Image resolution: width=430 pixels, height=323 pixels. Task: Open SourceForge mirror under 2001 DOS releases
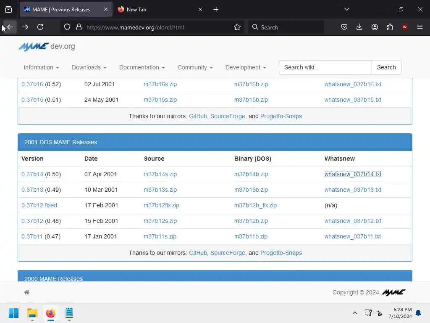tap(228, 253)
